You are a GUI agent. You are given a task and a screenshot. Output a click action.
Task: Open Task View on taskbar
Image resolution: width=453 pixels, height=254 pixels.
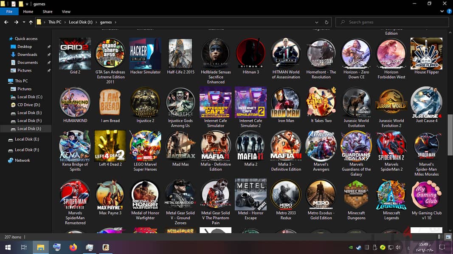[24, 247]
